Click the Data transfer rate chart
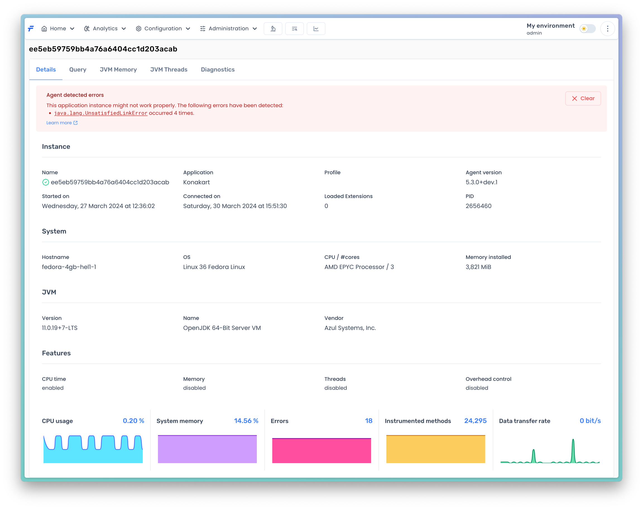643x509 pixels. tap(550, 450)
